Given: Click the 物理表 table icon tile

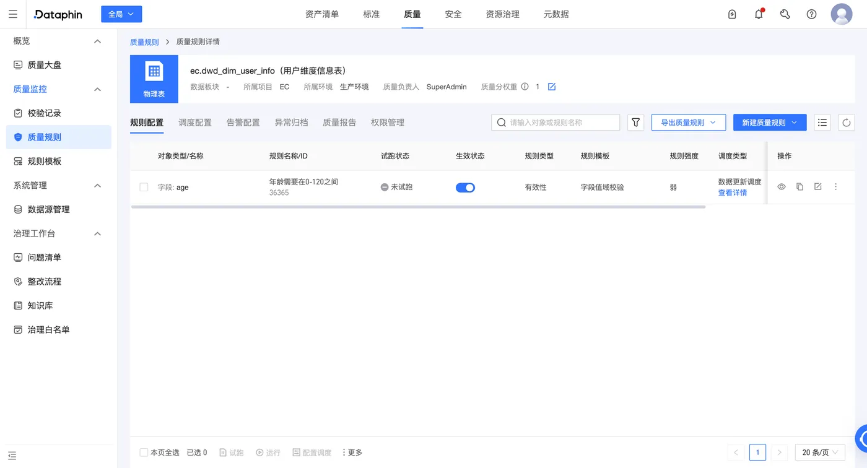Looking at the screenshot, I should pyautogui.click(x=154, y=79).
